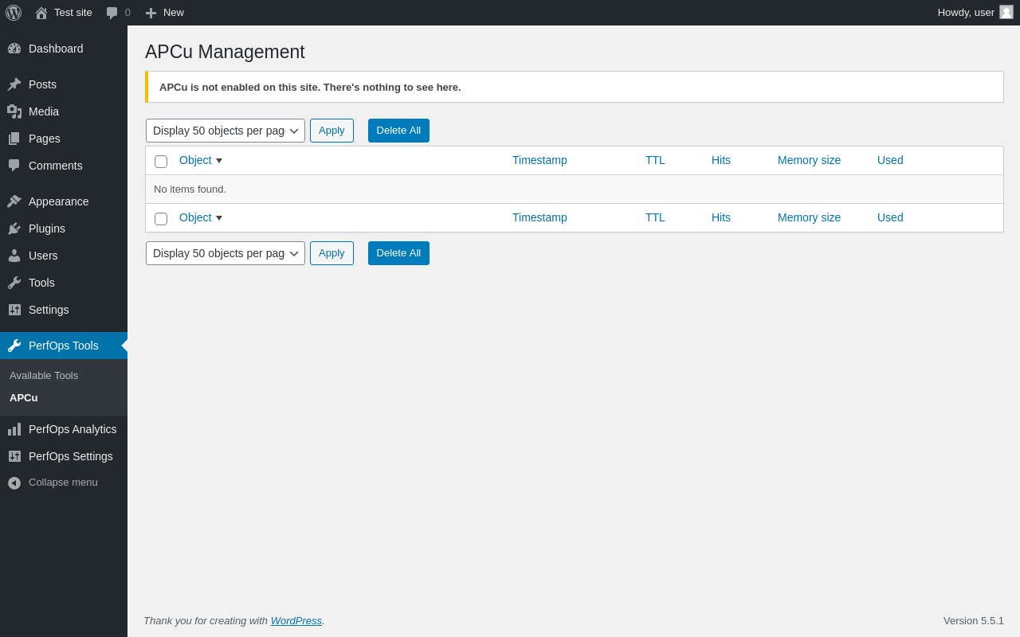Open the WordPress link in footer
1020x637 pixels.
pos(296,620)
